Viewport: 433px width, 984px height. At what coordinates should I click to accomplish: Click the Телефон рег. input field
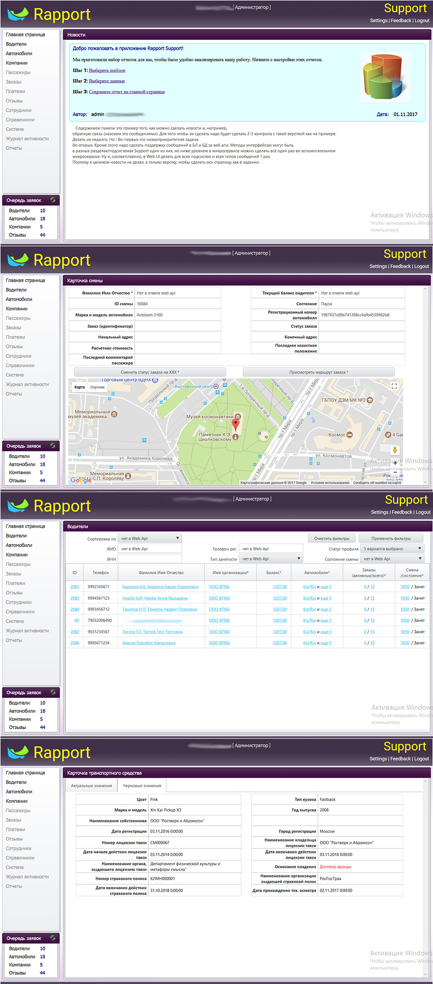(271, 549)
